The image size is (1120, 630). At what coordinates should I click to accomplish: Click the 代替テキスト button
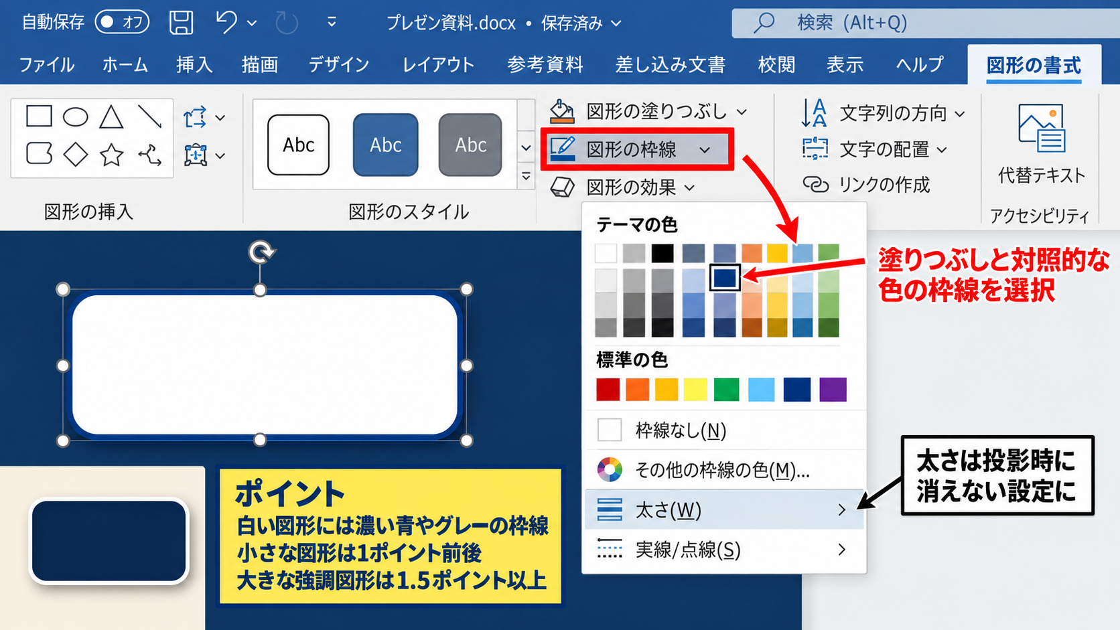(x=1041, y=143)
